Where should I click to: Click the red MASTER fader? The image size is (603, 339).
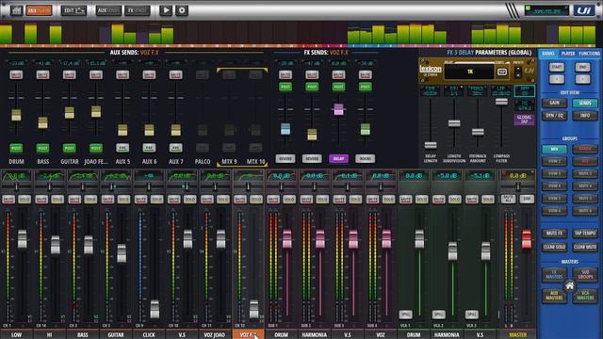(x=526, y=238)
